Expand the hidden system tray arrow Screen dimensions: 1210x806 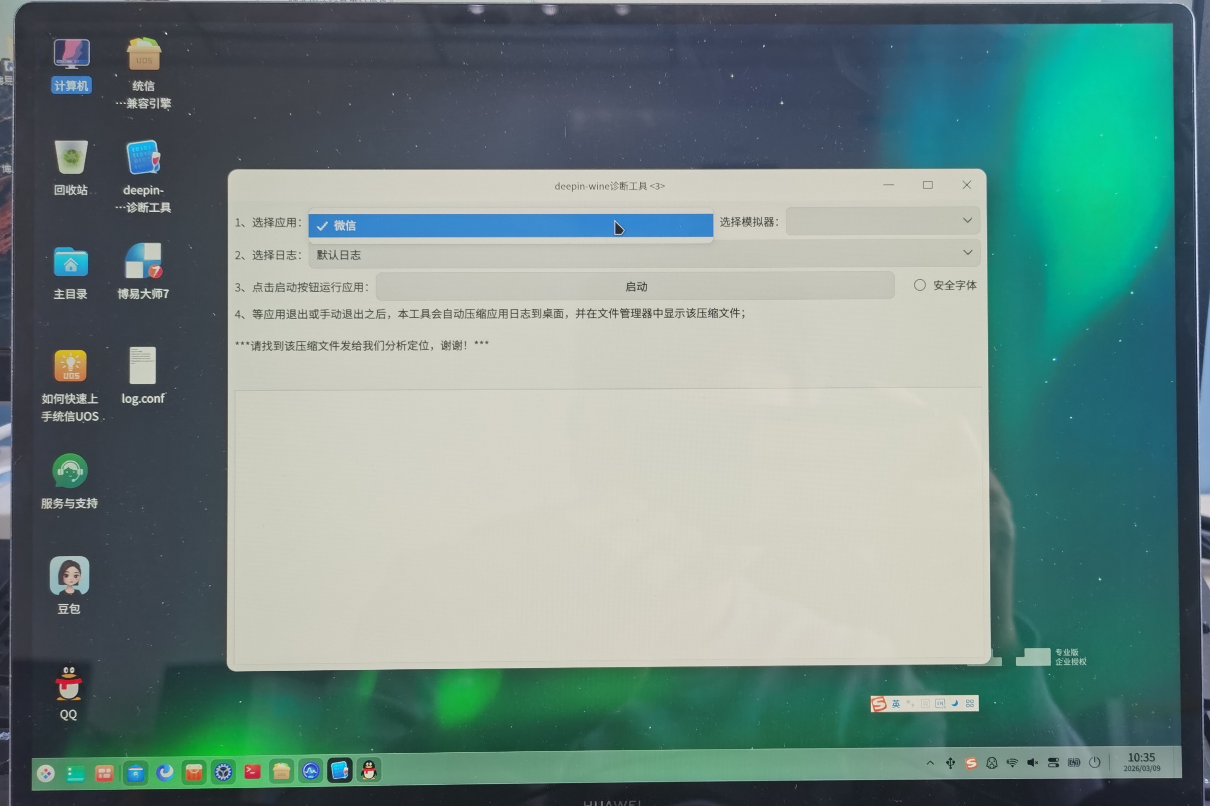coord(930,763)
